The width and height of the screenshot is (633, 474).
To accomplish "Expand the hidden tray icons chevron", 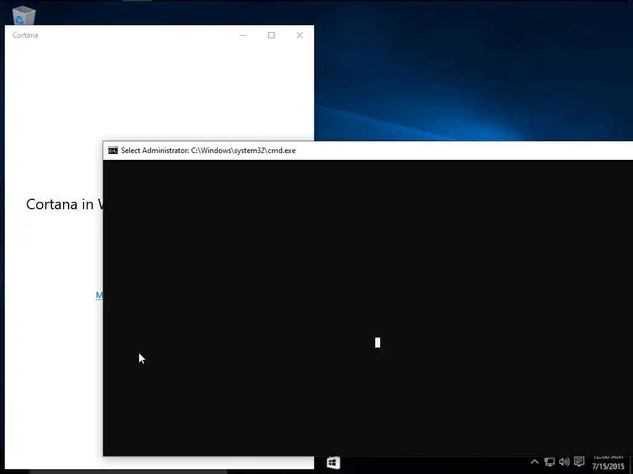I will (535, 462).
